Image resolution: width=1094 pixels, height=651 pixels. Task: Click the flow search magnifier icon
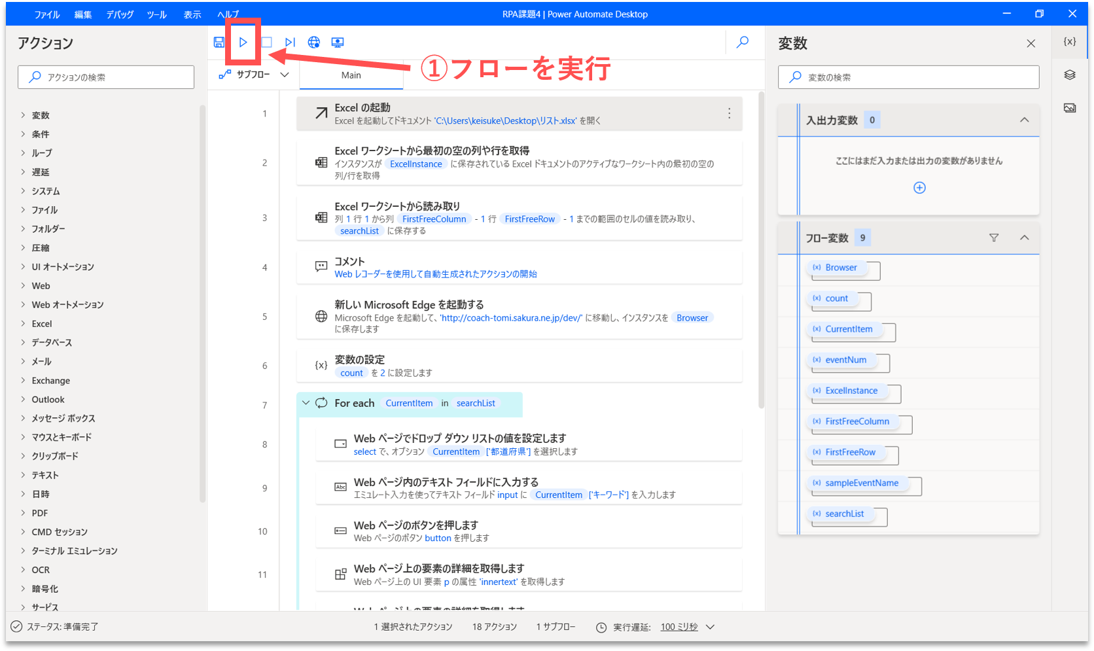tap(743, 43)
